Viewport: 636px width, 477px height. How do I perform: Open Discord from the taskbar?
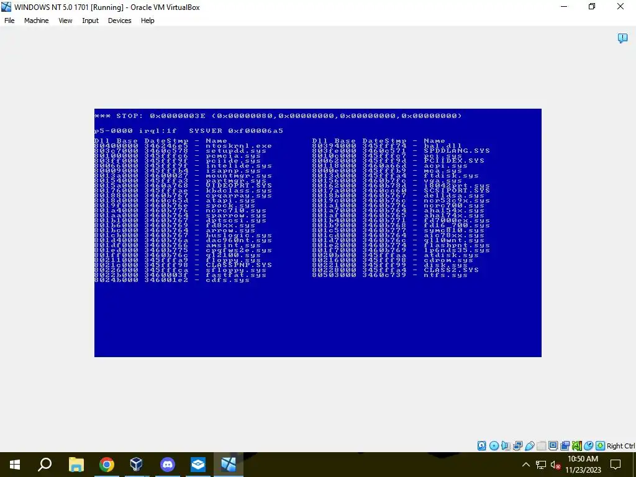click(167, 465)
